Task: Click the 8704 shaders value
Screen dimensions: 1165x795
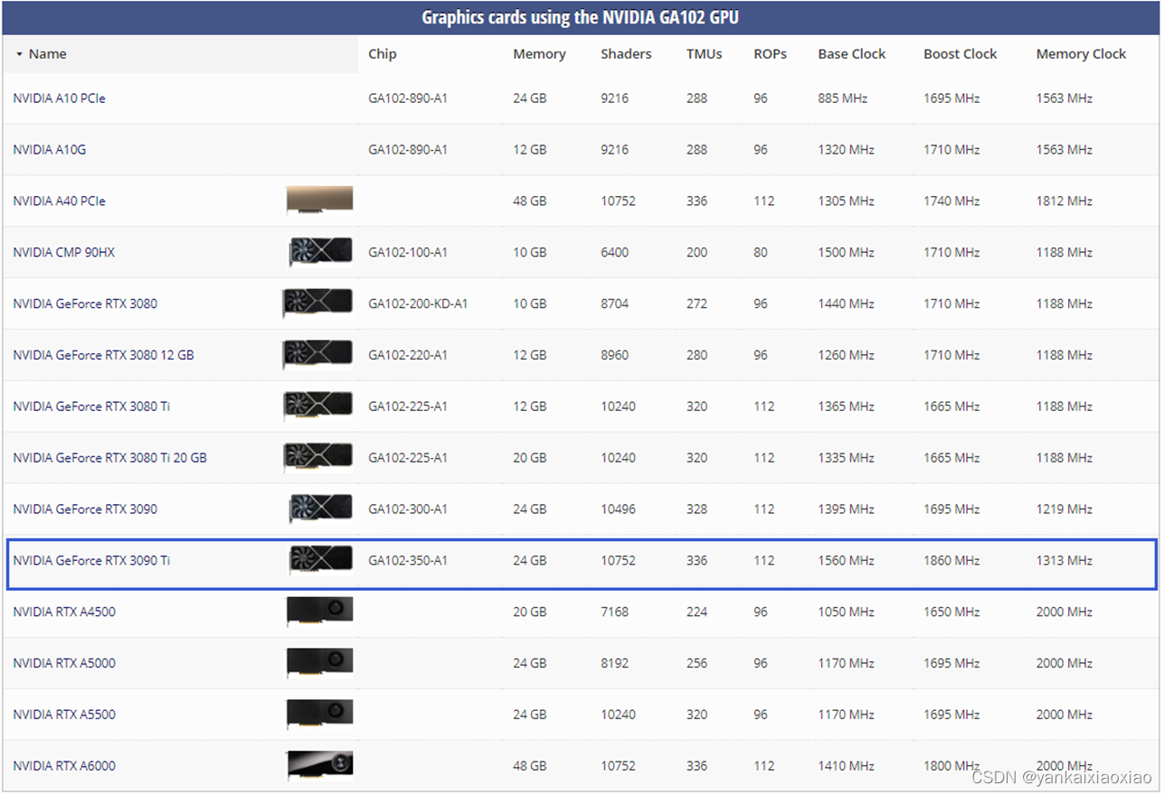Action: pos(614,304)
